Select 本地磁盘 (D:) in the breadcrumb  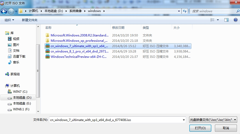click(x=53, y=11)
